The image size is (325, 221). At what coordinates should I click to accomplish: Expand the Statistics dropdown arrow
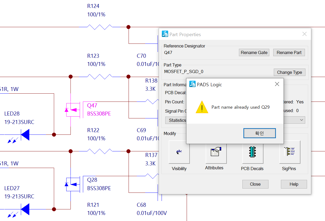[x=302, y=120]
